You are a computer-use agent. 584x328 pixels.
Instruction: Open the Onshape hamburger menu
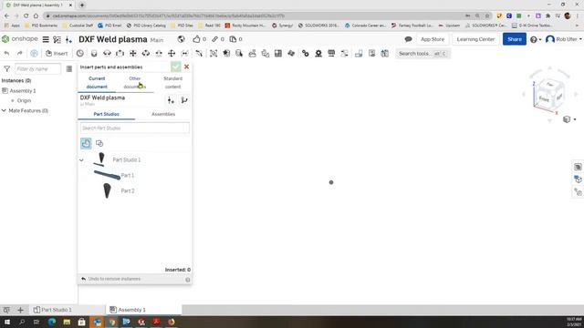(46, 39)
